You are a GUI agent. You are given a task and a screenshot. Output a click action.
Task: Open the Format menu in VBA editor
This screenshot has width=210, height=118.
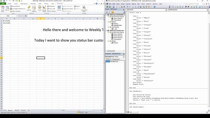click(x=128, y=4)
